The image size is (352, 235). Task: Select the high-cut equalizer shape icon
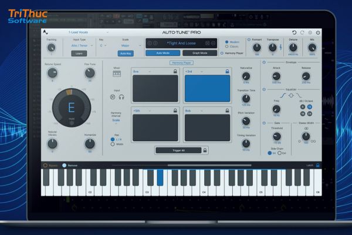click(x=299, y=96)
